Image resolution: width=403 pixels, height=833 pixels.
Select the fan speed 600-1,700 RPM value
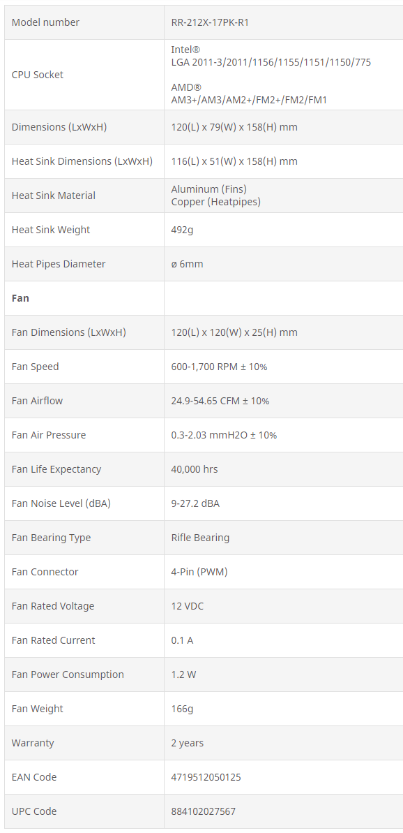coord(219,367)
